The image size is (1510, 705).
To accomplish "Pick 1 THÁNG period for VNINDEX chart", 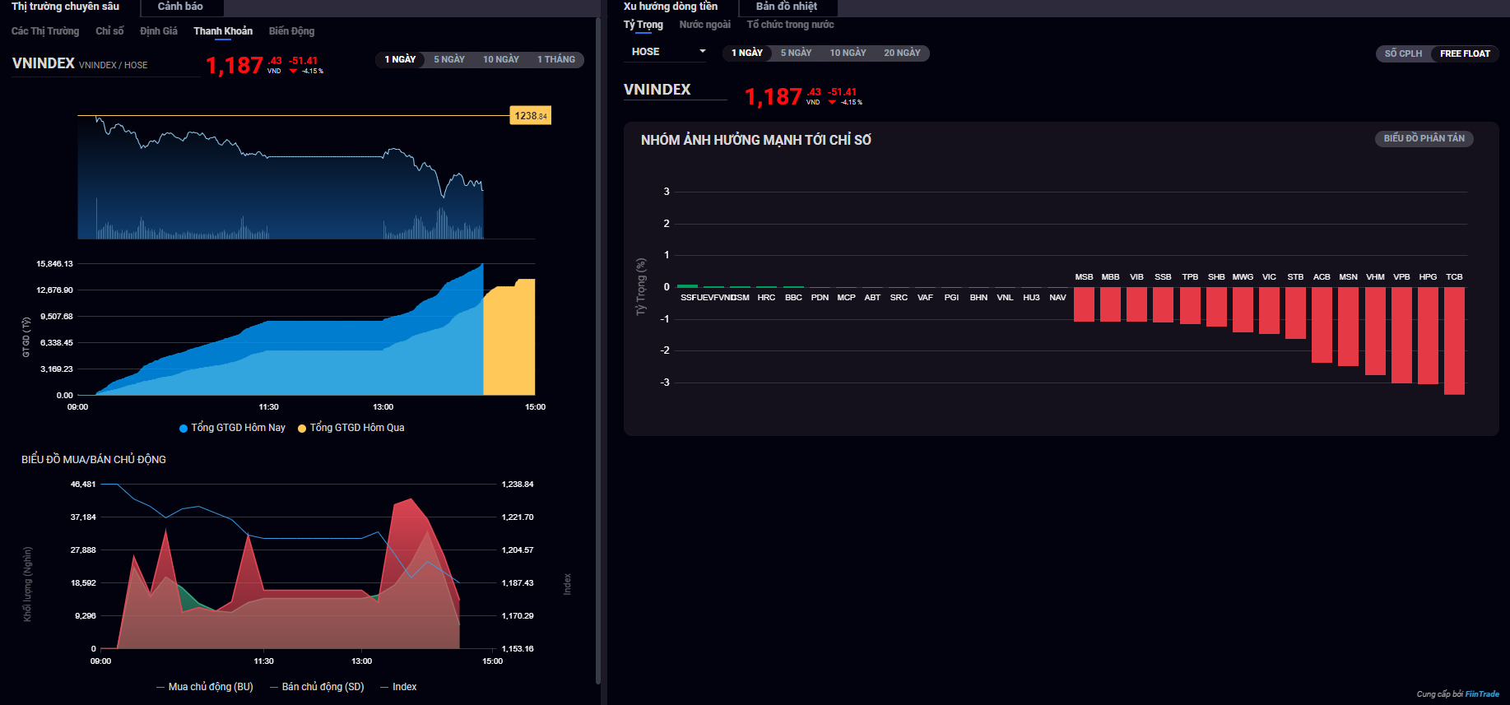I will (556, 60).
